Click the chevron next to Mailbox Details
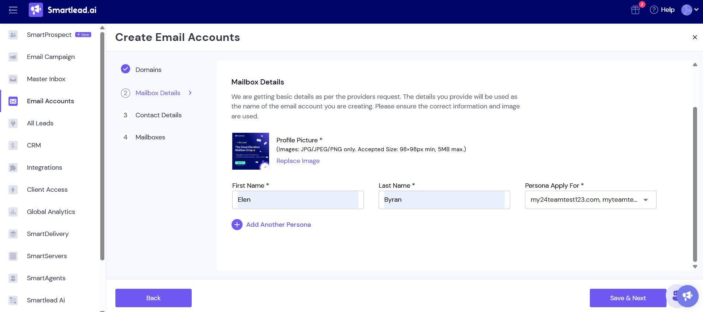Viewport: 703px width, 312px height. 190,93
